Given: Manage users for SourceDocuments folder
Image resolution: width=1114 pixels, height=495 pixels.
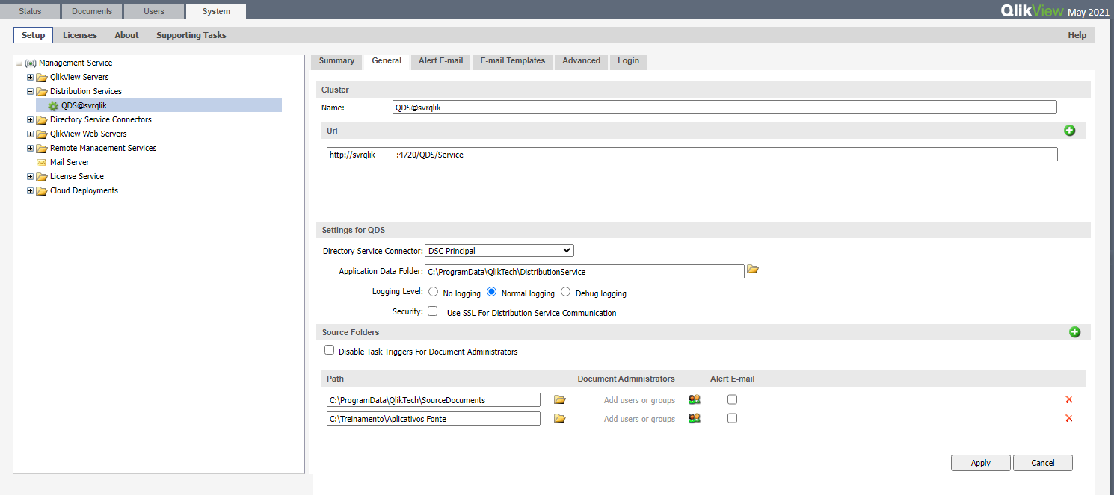Looking at the screenshot, I should click(695, 400).
